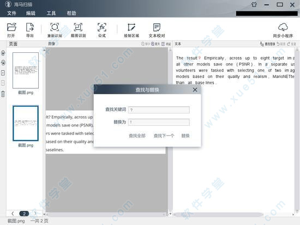Click the 同步小程序 cloud sync icon
The image size is (300, 225).
(x=283, y=30)
